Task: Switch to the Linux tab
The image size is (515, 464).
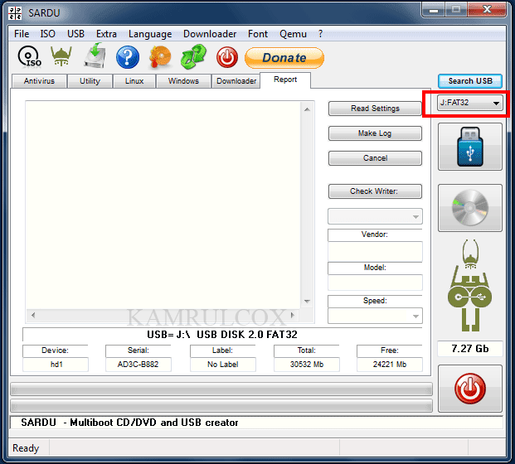Action: click(x=134, y=81)
